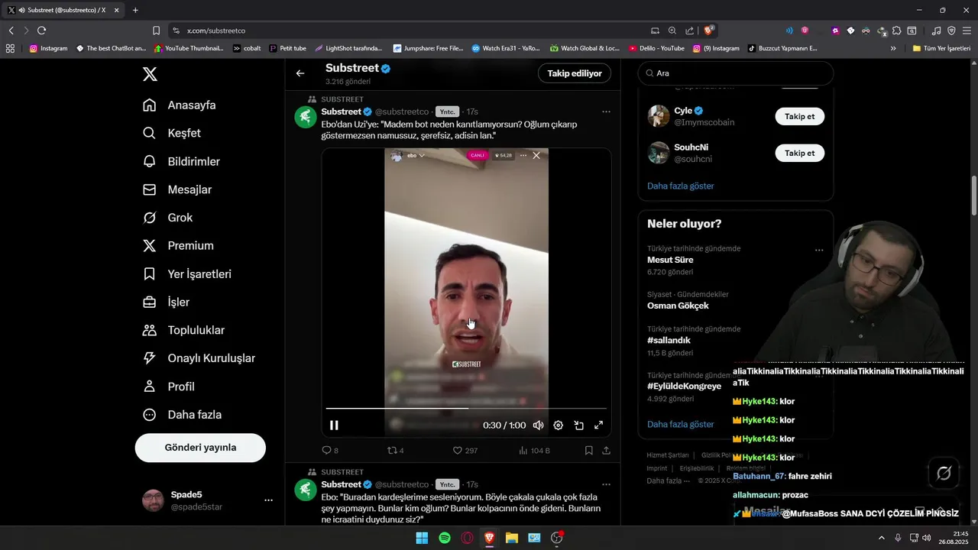The width and height of the screenshot is (978, 550).
Task: Open video settings gear
Action: (559, 425)
